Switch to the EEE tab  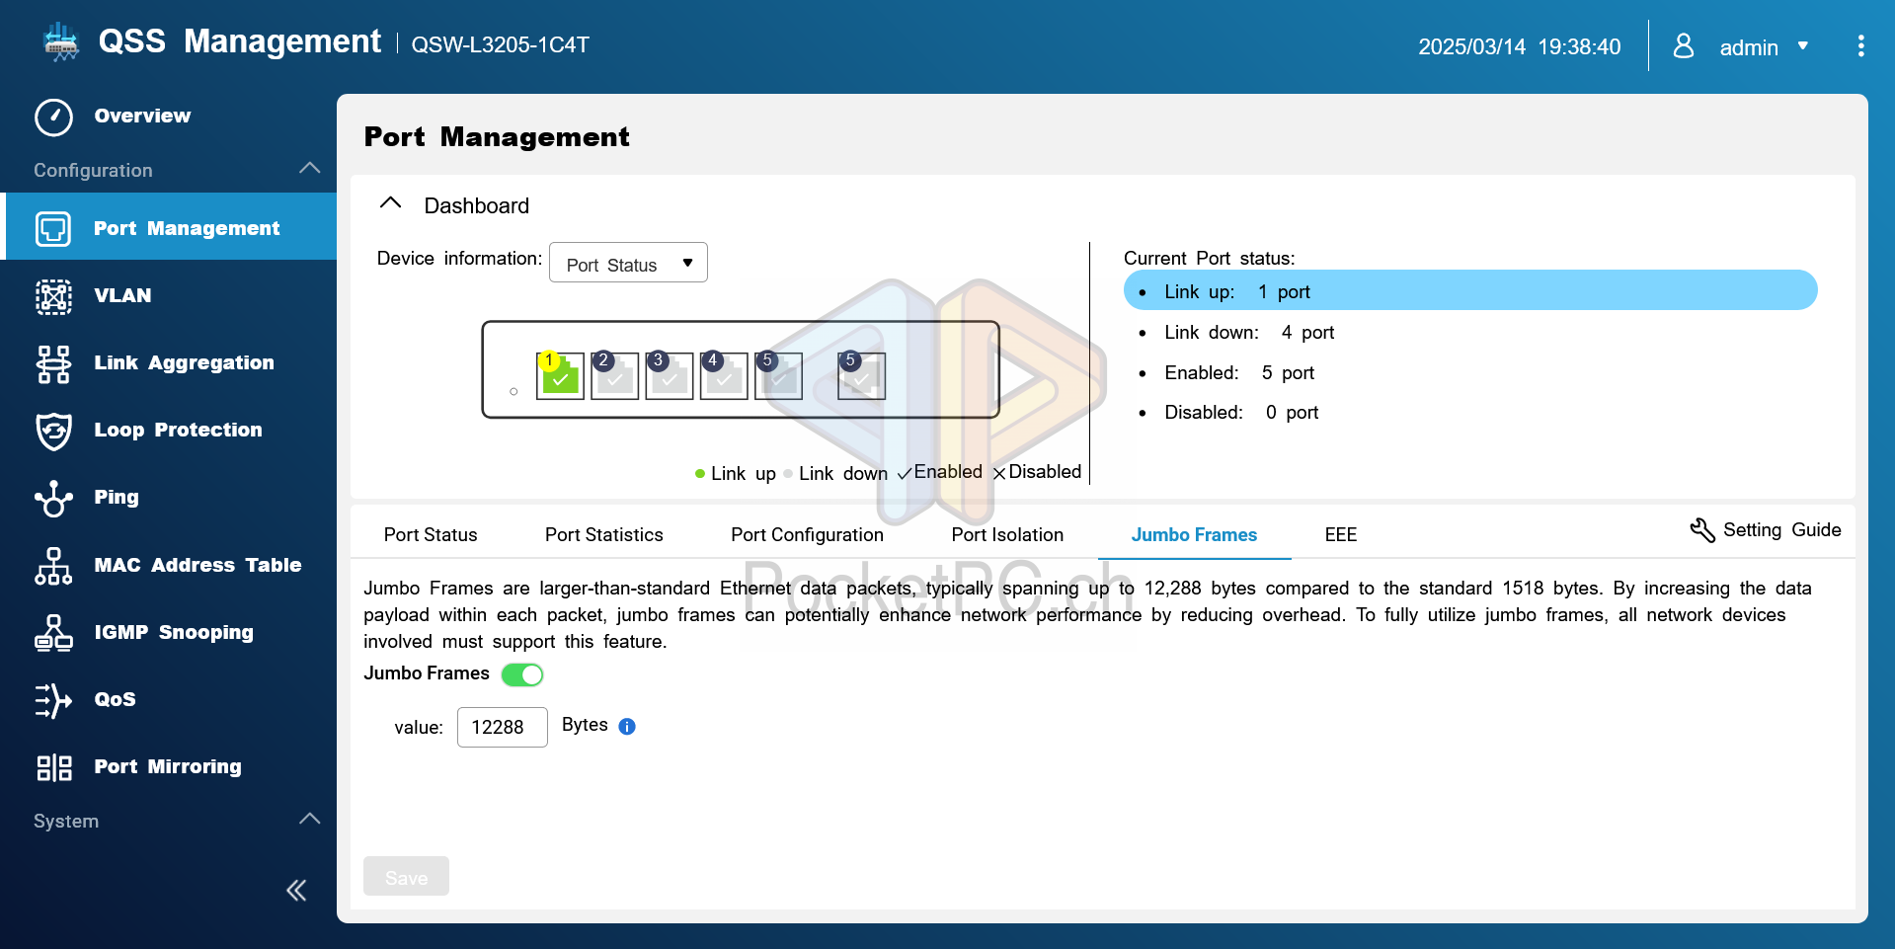[1340, 535]
